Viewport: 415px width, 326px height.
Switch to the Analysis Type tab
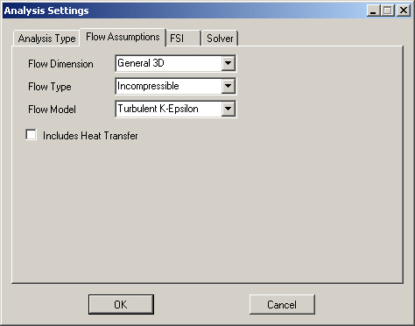point(46,39)
